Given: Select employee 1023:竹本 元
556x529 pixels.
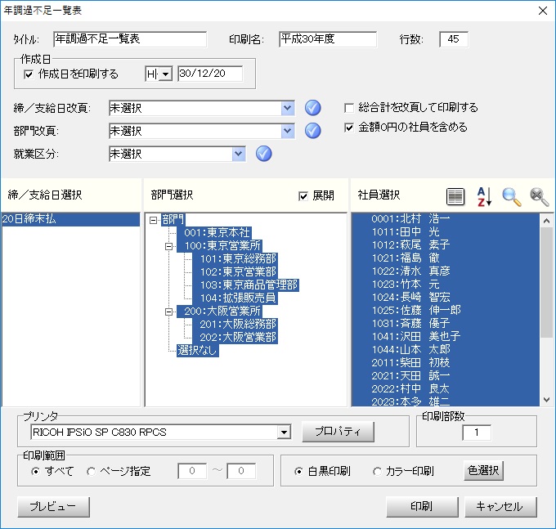Looking at the screenshot, I should [446, 285].
